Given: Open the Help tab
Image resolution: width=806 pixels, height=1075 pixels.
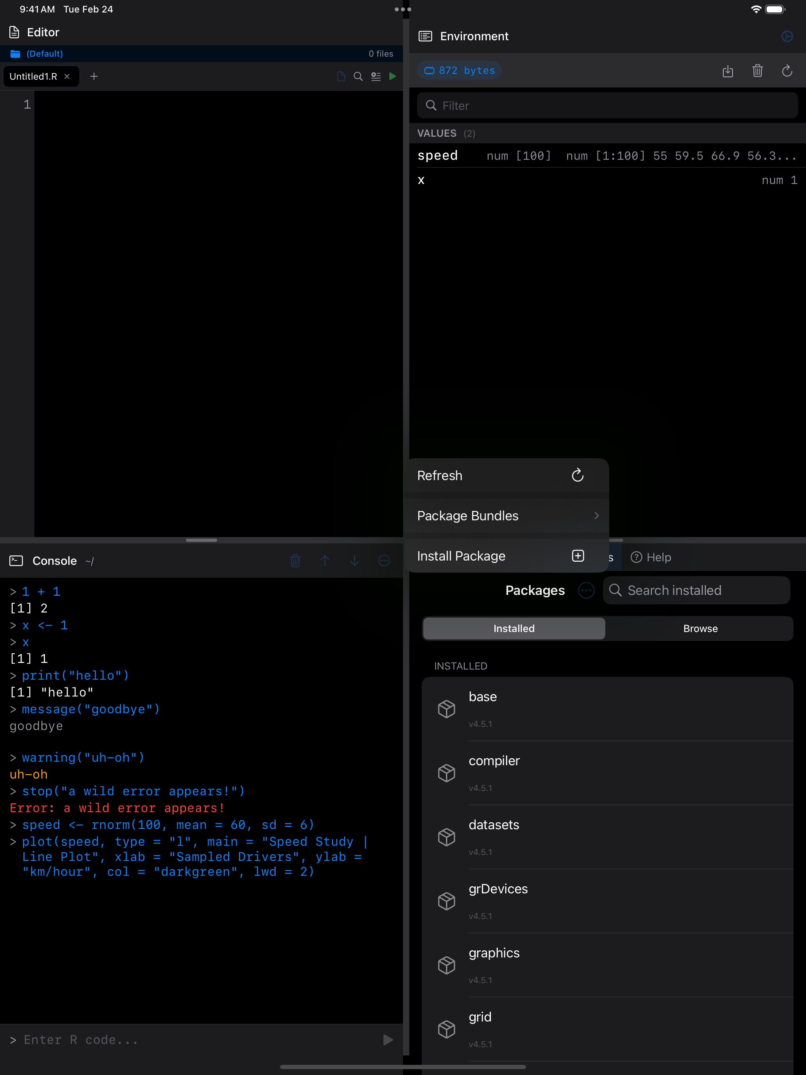Looking at the screenshot, I should click(x=651, y=557).
